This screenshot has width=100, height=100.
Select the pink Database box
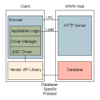pos(75,70)
